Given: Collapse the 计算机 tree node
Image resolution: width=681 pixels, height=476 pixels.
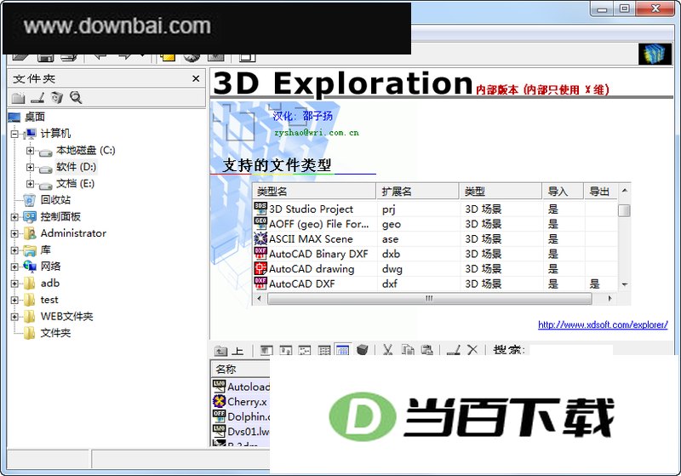Looking at the screenshot, I should (x=14, y=135).
